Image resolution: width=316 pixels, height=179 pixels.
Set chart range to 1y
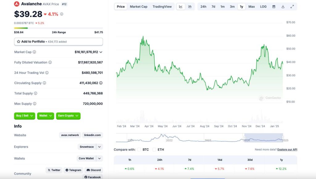tap(241, 7)
